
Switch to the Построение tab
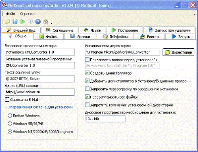125,30
